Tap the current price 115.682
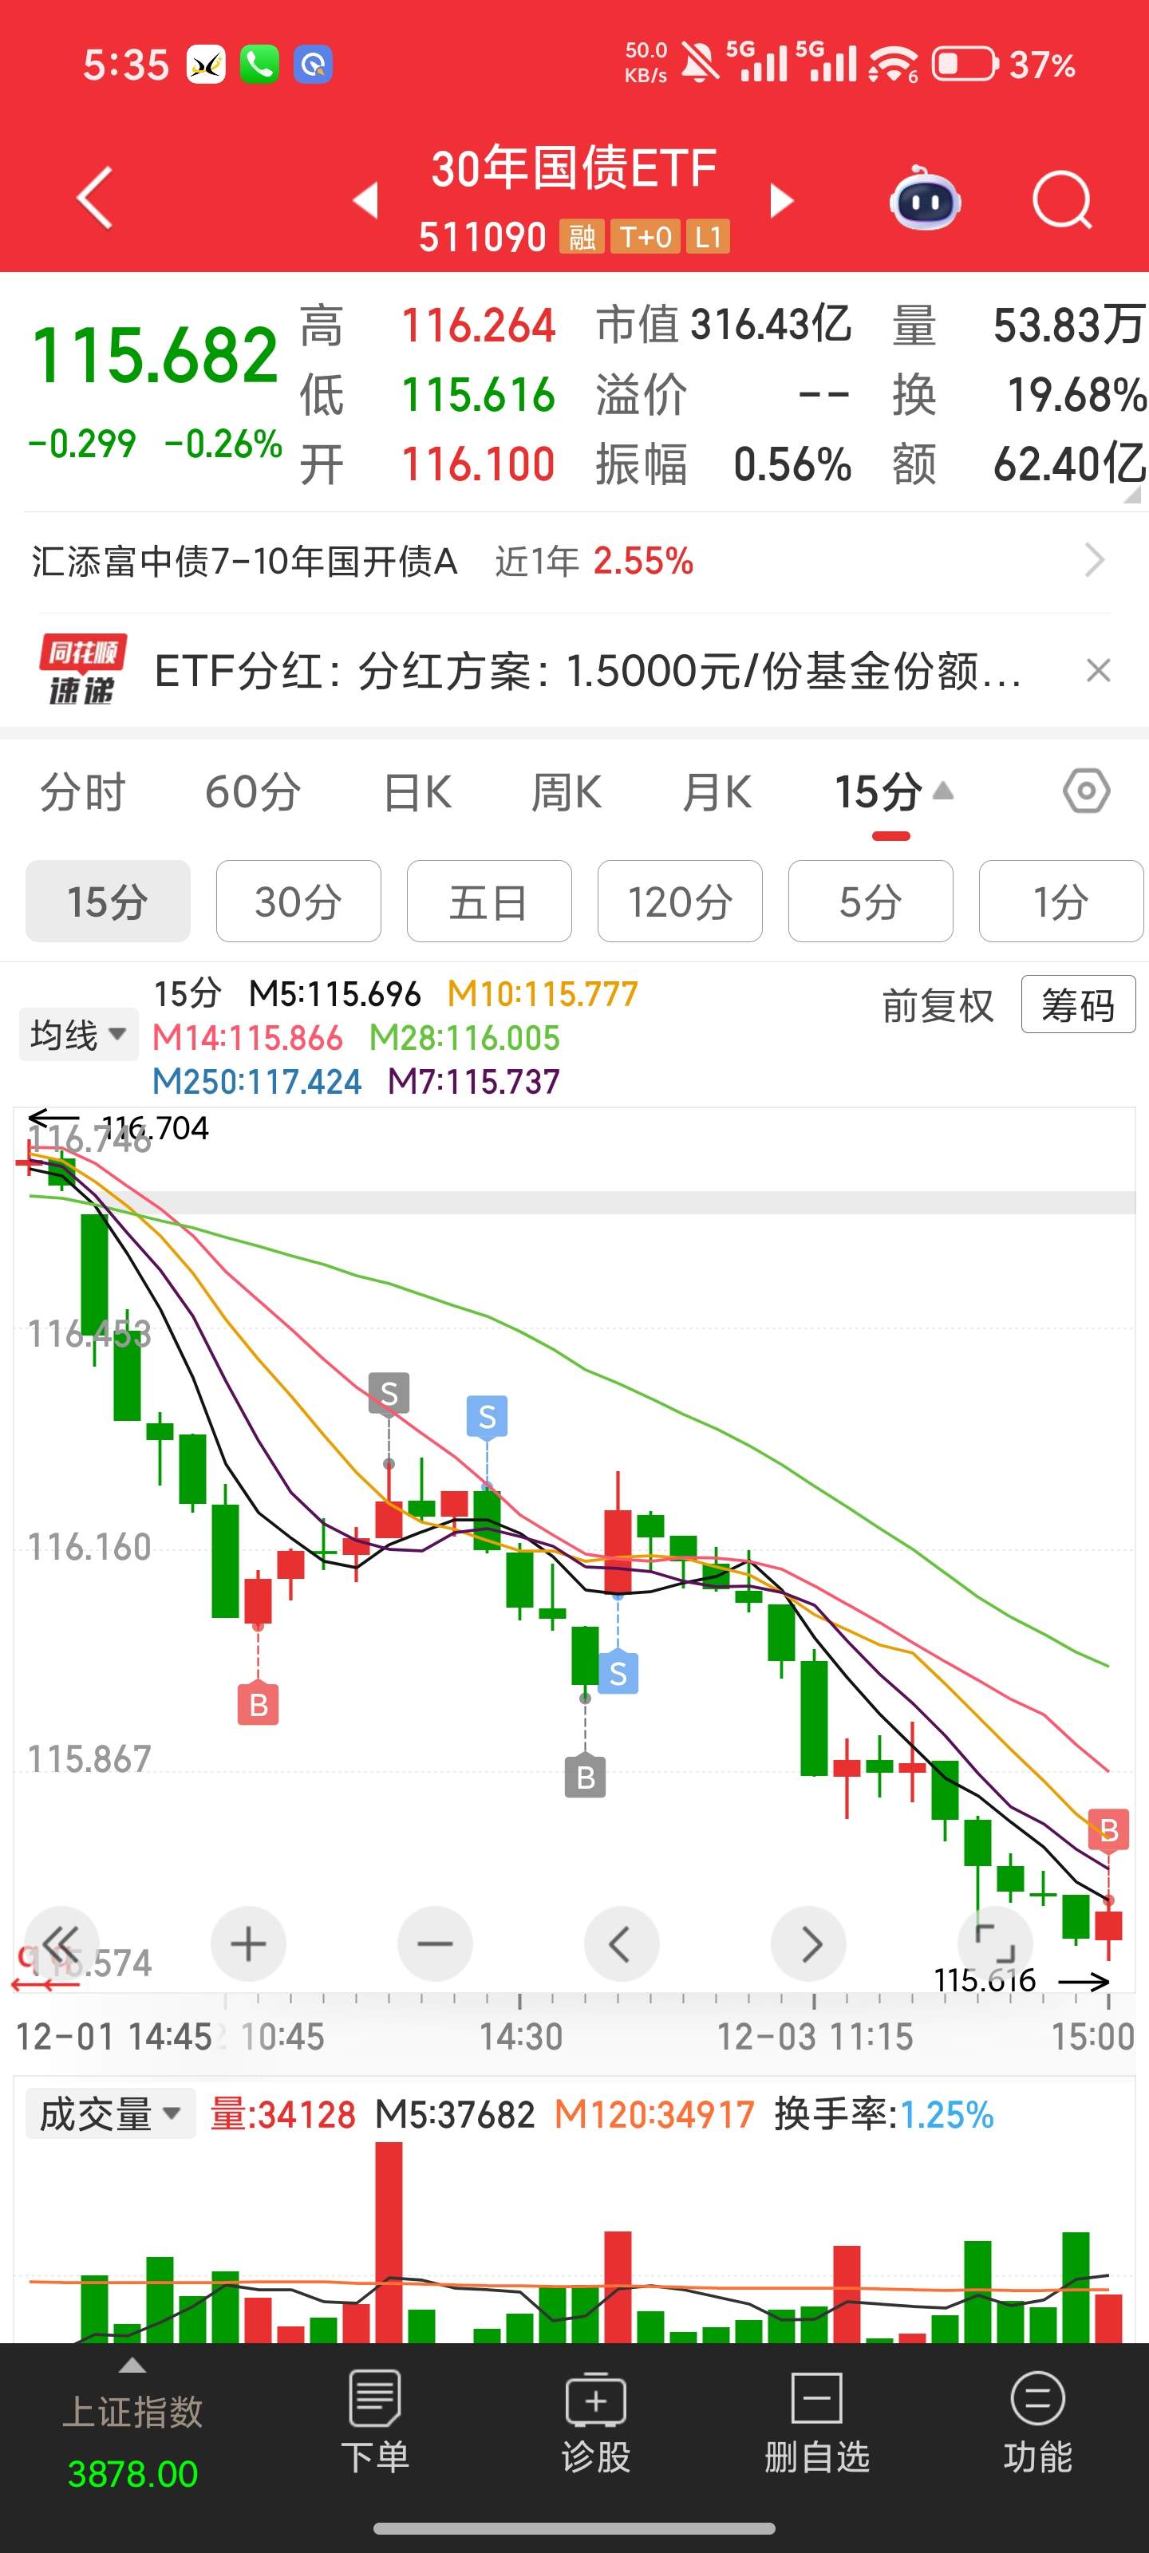This screenshot has width=1149, height=2553. pyautogui.click(x=155, y=355)
